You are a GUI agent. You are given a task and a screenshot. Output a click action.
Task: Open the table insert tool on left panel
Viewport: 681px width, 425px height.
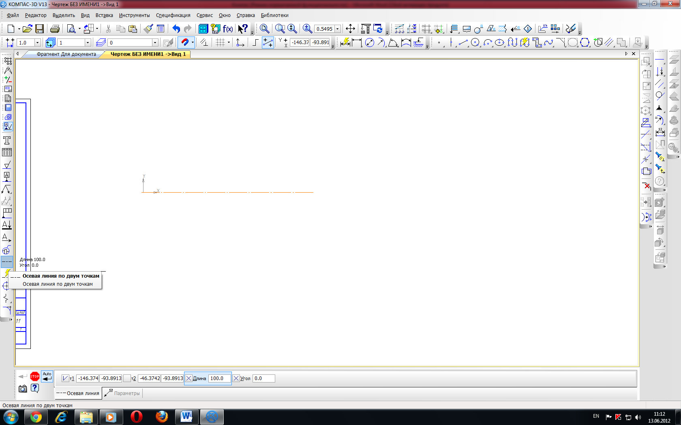pos(7,153)
